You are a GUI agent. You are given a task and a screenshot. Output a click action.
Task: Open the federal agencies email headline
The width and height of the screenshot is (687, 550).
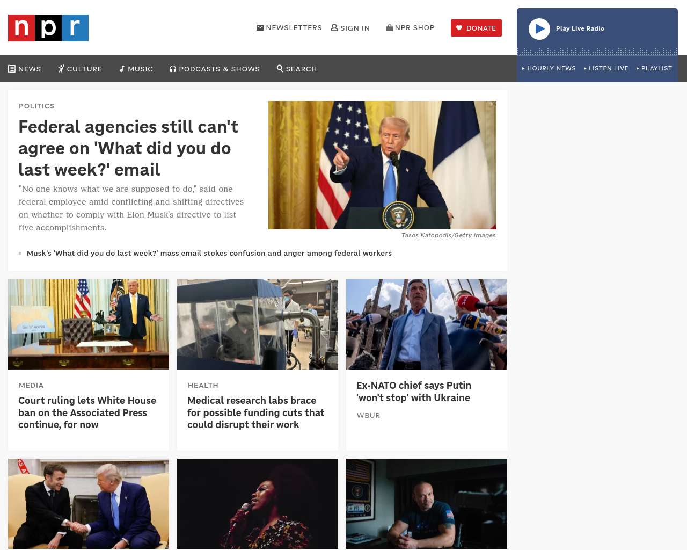pos(128,148)
